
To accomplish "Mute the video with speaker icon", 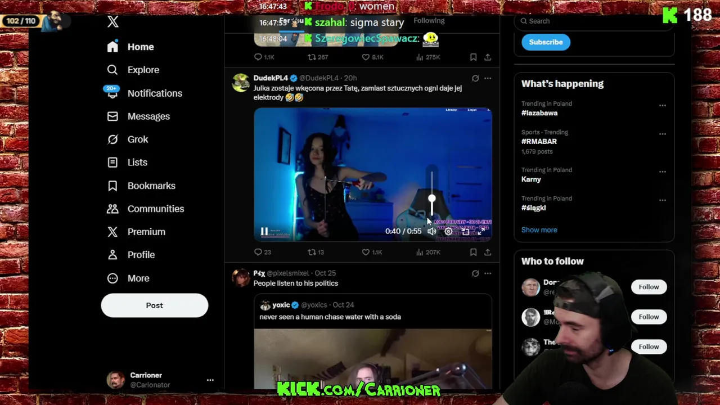I will coord(431,231).
